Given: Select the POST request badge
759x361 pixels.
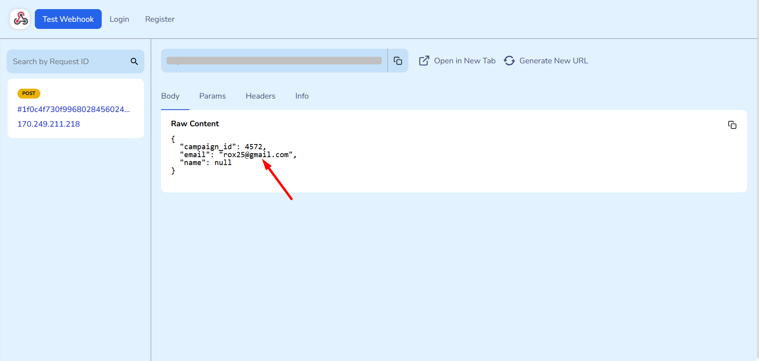Looking at the screenshot, I should [x=28, y=93].
